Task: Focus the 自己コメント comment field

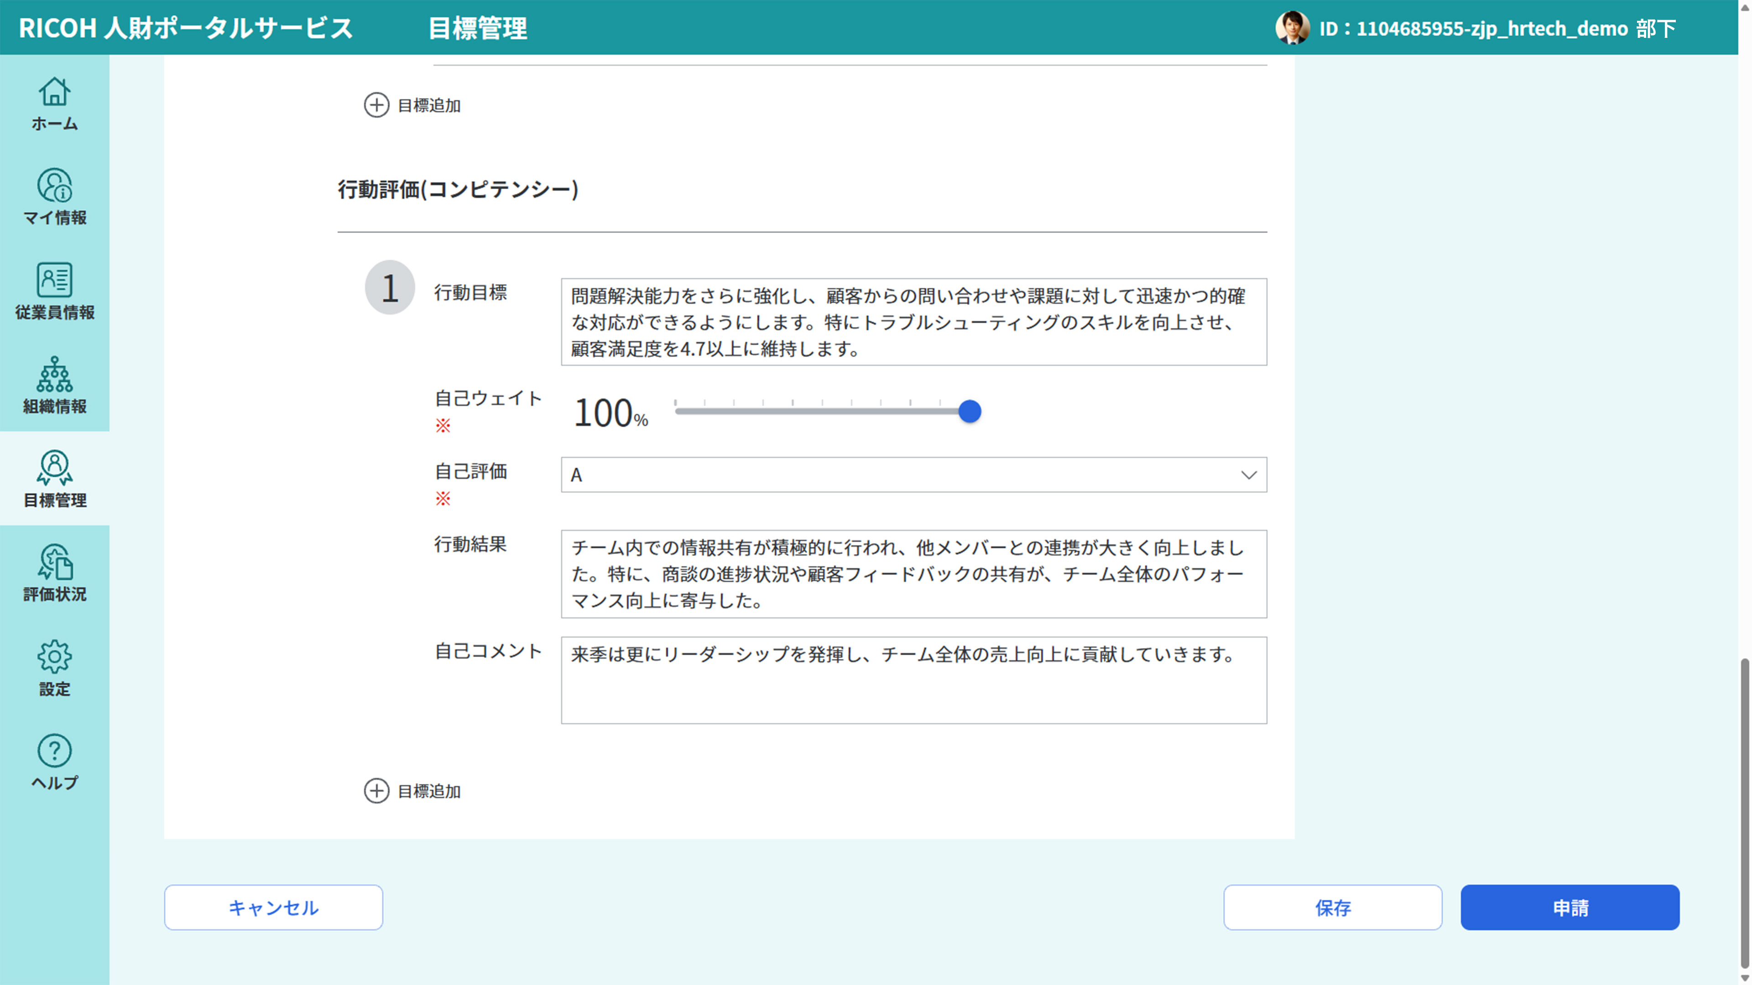Action: pyautogui.click(x=912, y=680)
